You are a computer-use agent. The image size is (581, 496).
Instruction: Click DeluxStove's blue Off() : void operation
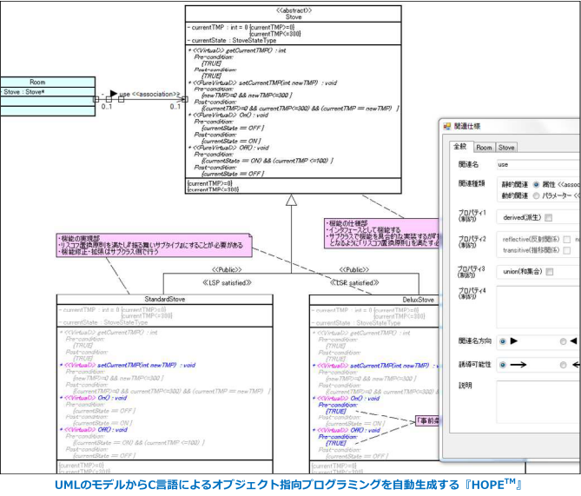click(x=347, y=430)
